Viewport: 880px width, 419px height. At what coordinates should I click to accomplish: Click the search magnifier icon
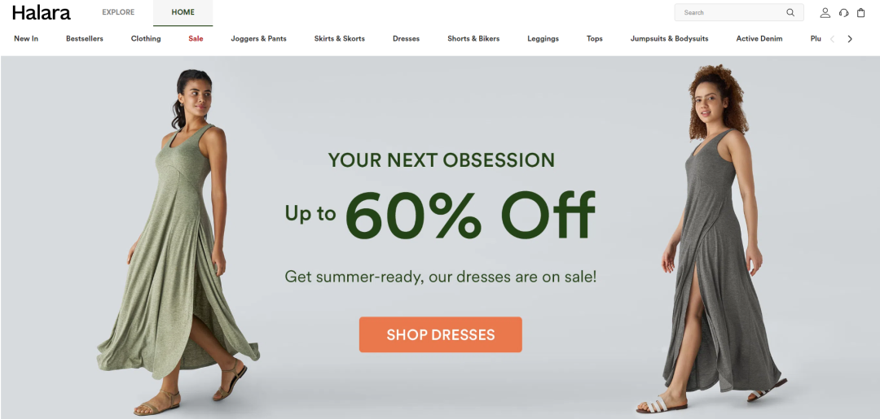(x=790, y=12)
